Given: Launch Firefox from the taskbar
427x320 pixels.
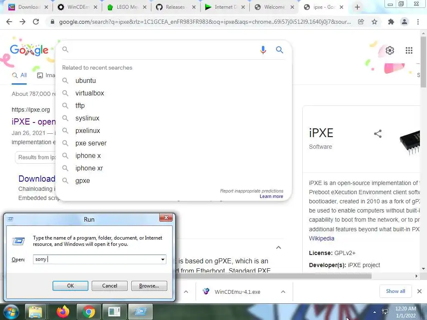Looking at the screenshot, I should coord(63,312).
